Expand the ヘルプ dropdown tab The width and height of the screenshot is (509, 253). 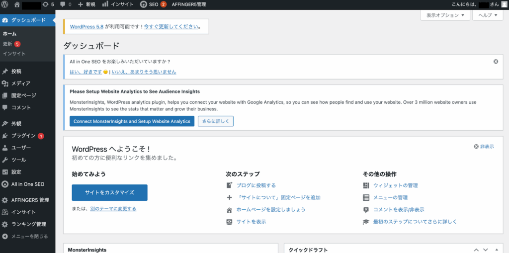point(488,15)
